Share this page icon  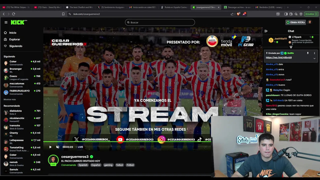[x=232, y=14]
